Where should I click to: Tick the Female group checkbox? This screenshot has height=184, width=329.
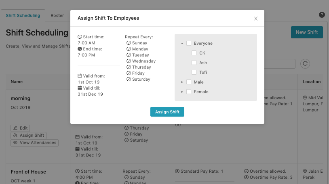(x=189, y=92)
